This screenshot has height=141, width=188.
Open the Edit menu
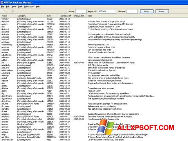[8, 7]
